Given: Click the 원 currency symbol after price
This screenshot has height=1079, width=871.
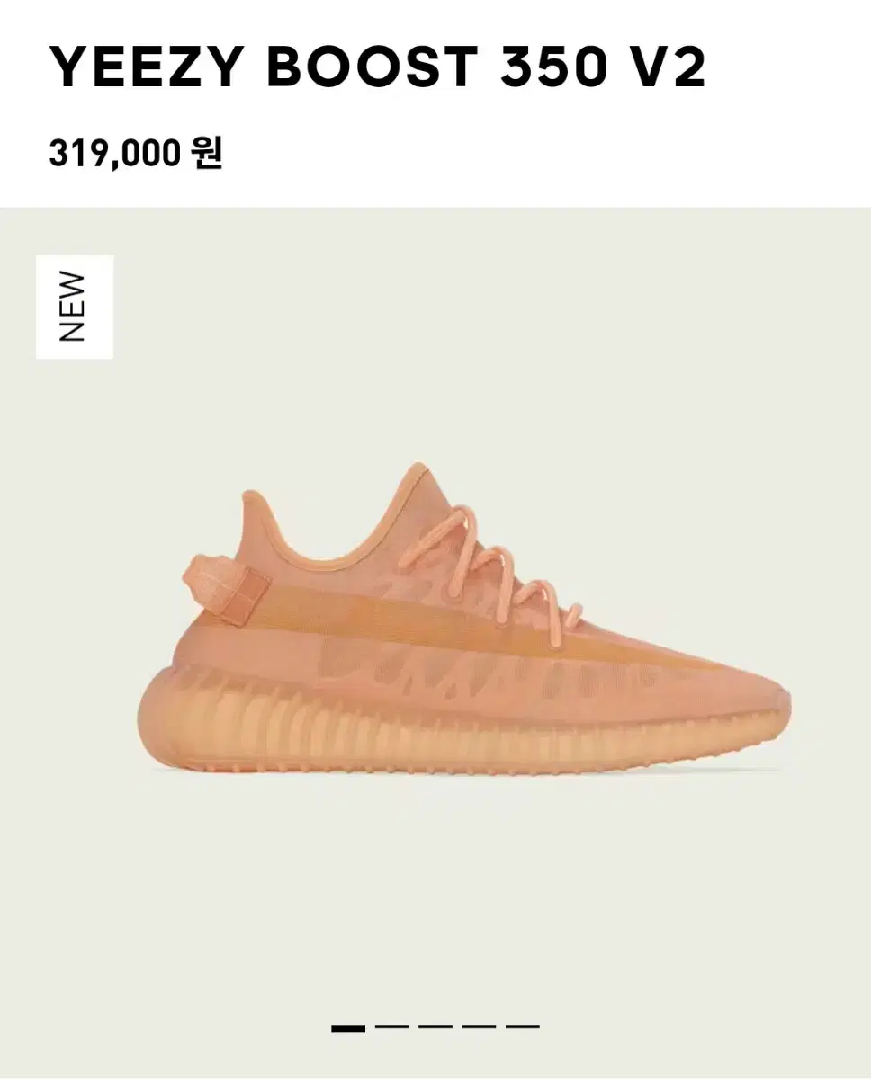Looking at the screenshot, I should click(207, 154).
